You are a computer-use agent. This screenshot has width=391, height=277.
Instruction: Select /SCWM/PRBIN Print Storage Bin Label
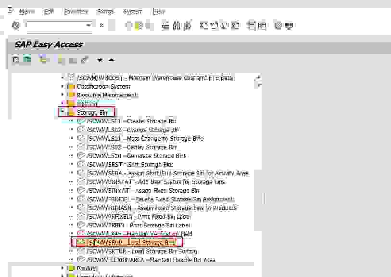tap(138, 225)
